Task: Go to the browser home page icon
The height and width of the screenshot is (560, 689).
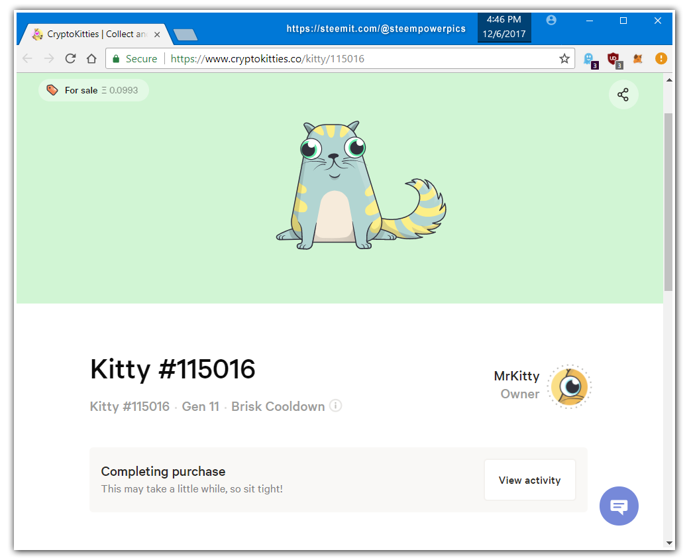Action: [x=91, y=58]
